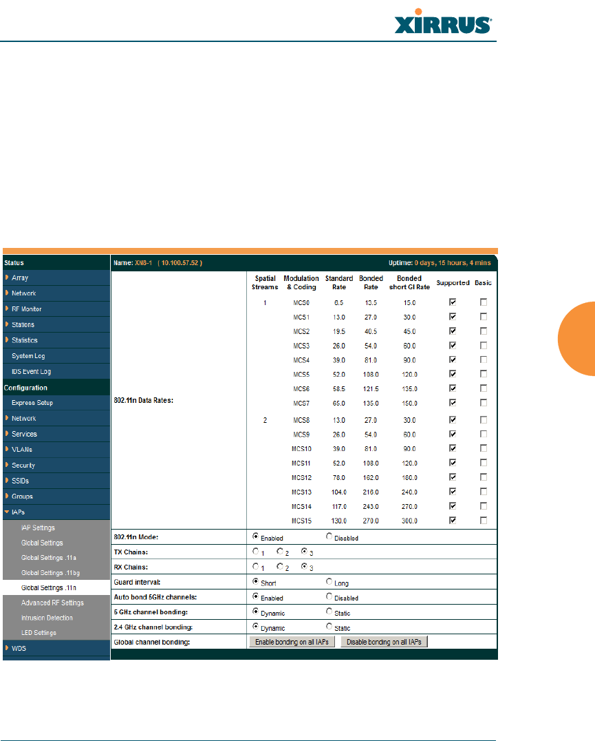Screen dimensions: 595x741
Task: Select 2 RX Chains
Action: tap(280, 566)
